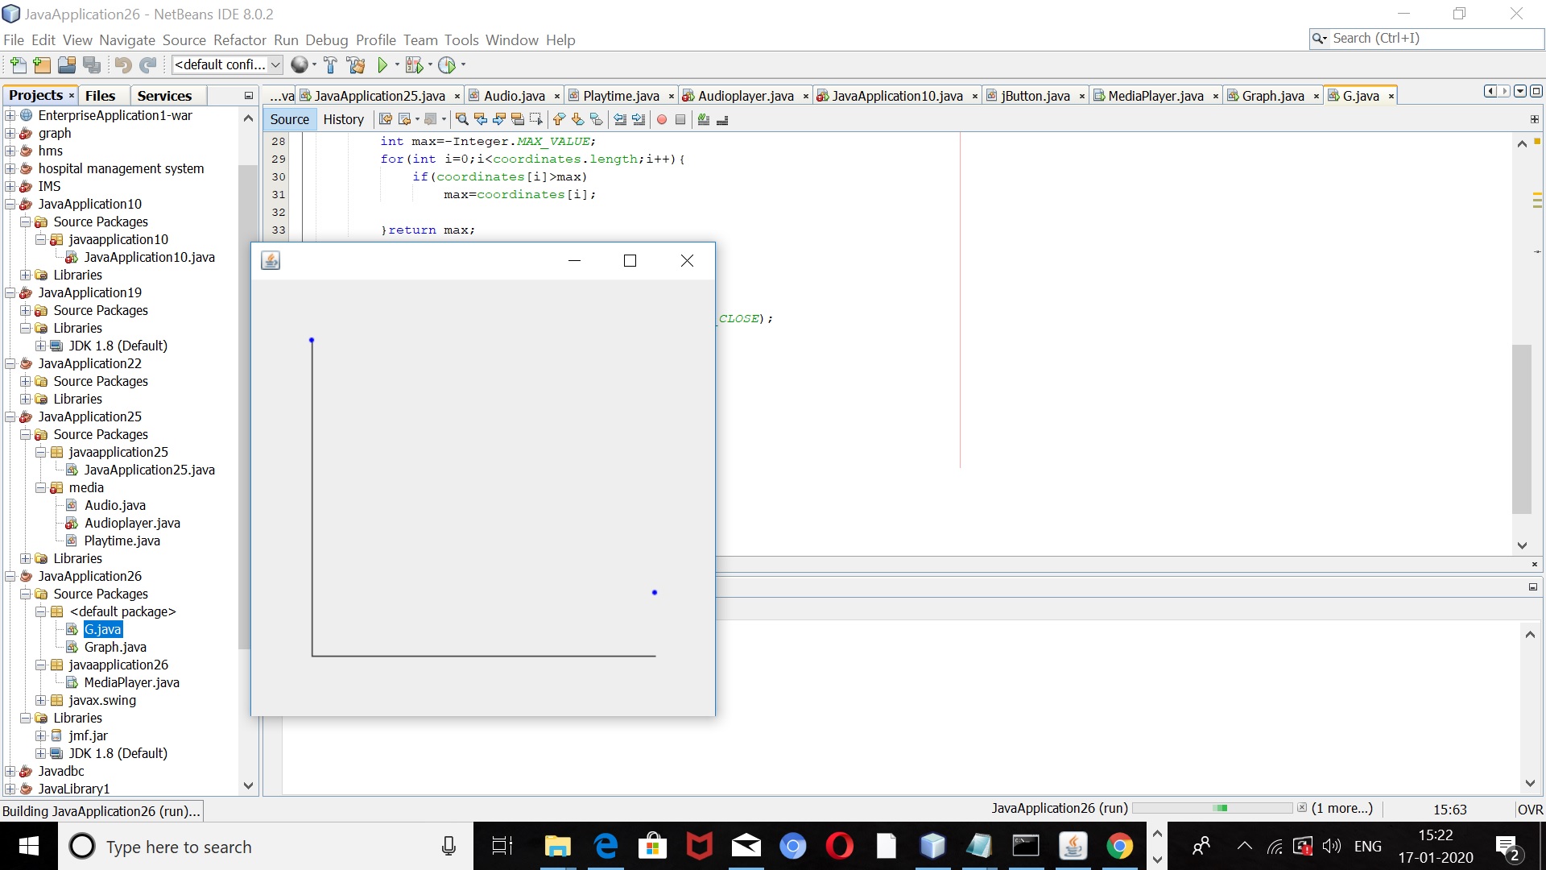1546x870 pixels.
Task: Select Graph.java in the project tree
Action: point(115,647)
